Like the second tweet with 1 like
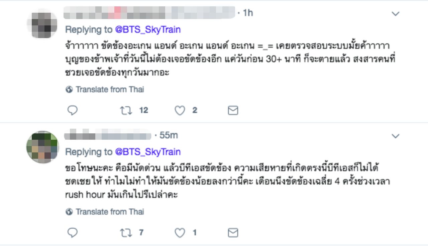The width and height of the screenshot is (428, 246). coord(180,233)
